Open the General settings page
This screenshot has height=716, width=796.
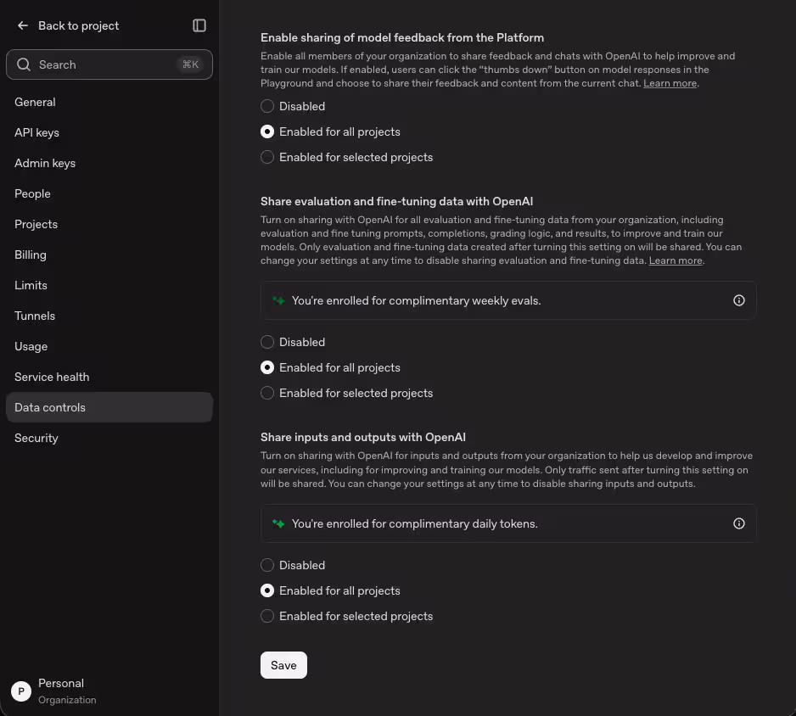point(109,102)
